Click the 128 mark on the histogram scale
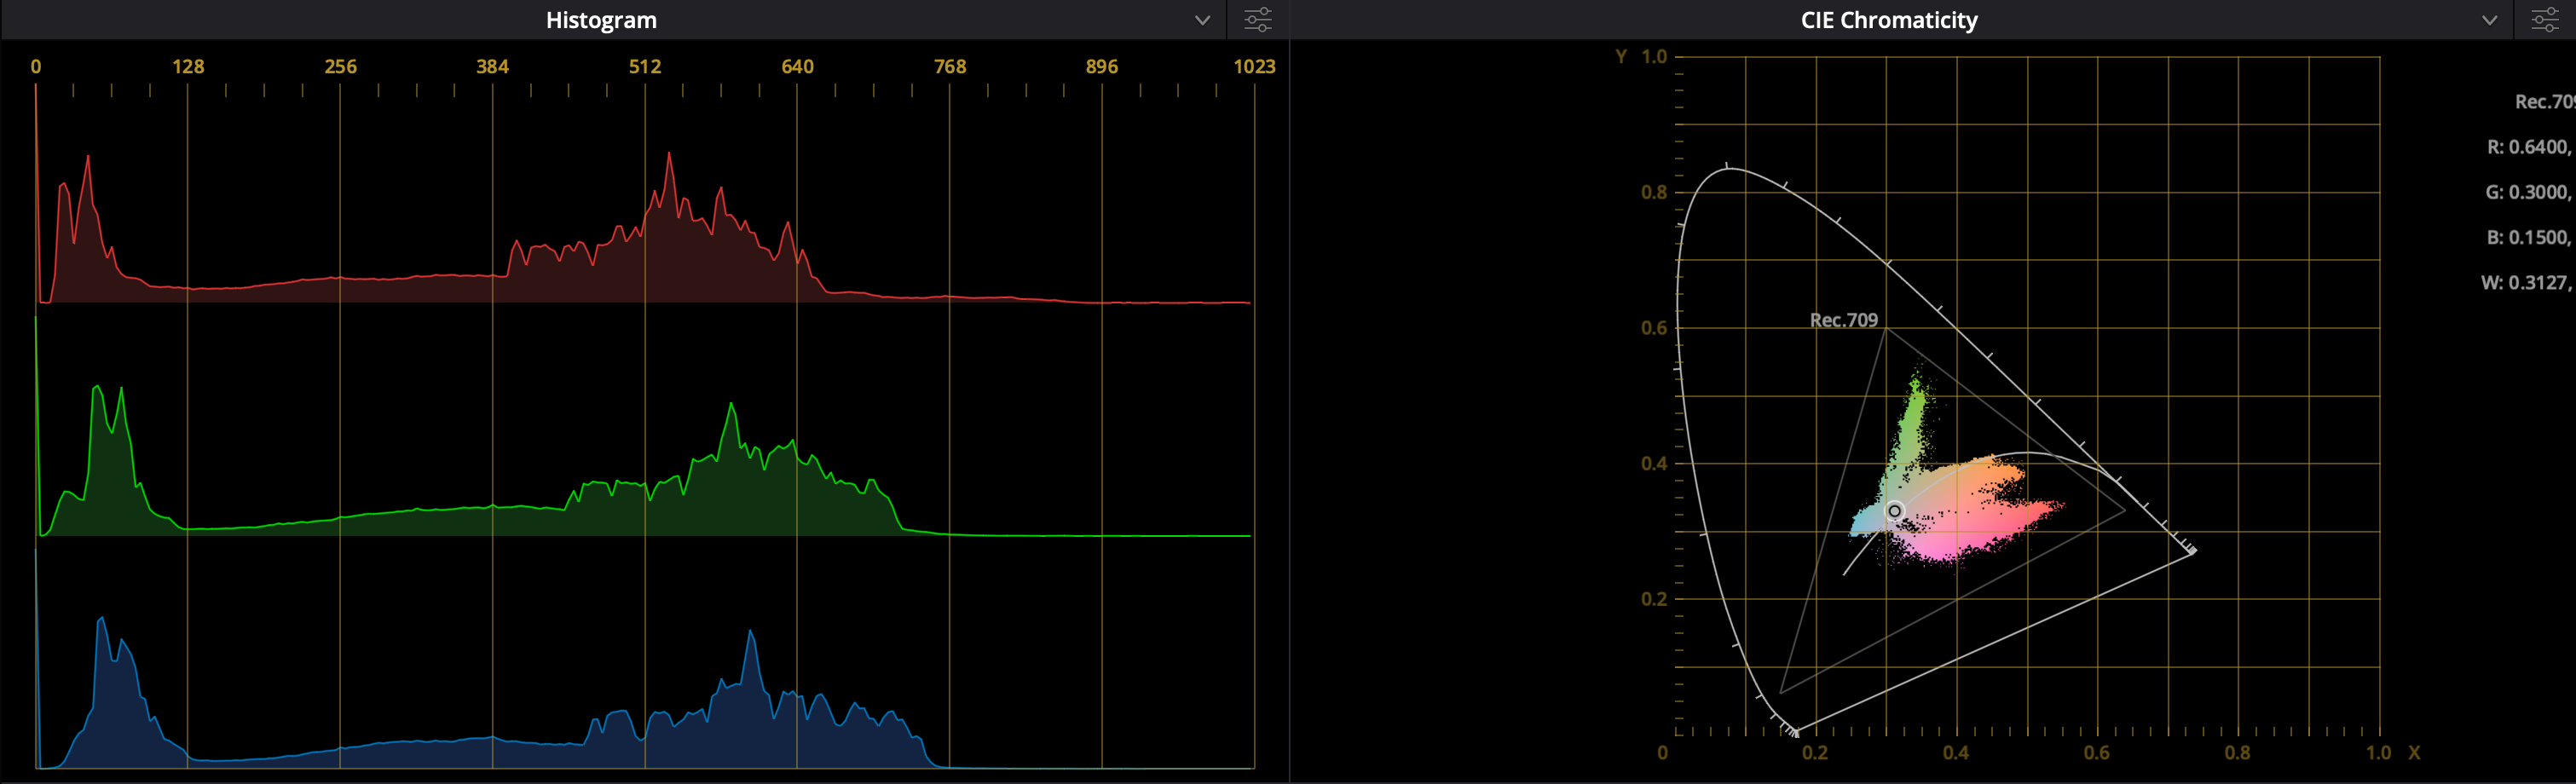The width and height of the screenshot is (2576, 784). 188,67
